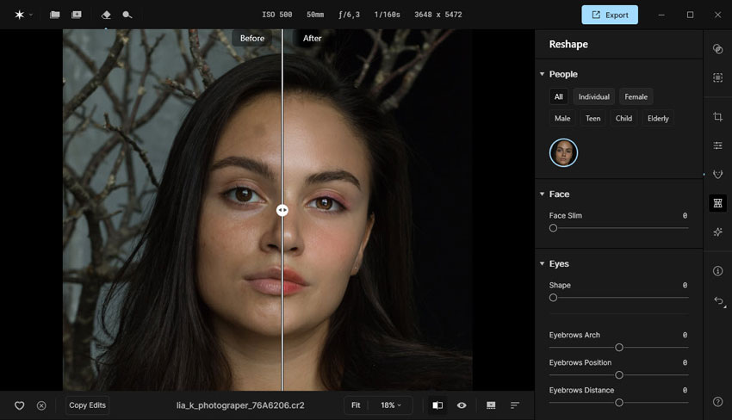Show image info icon
Image resolution: width=732 pixels, height=420 pixels.
point(717,271)
